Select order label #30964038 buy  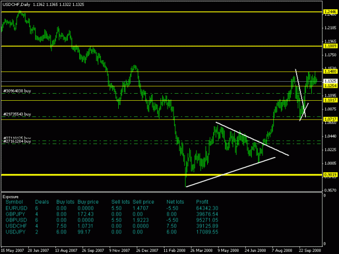pos(17,91)
